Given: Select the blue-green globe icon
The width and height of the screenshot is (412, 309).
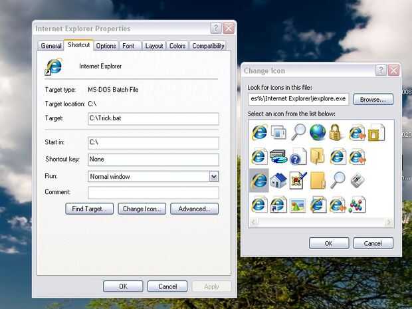Looking at the screenshot, I should [x=318, y=132].
